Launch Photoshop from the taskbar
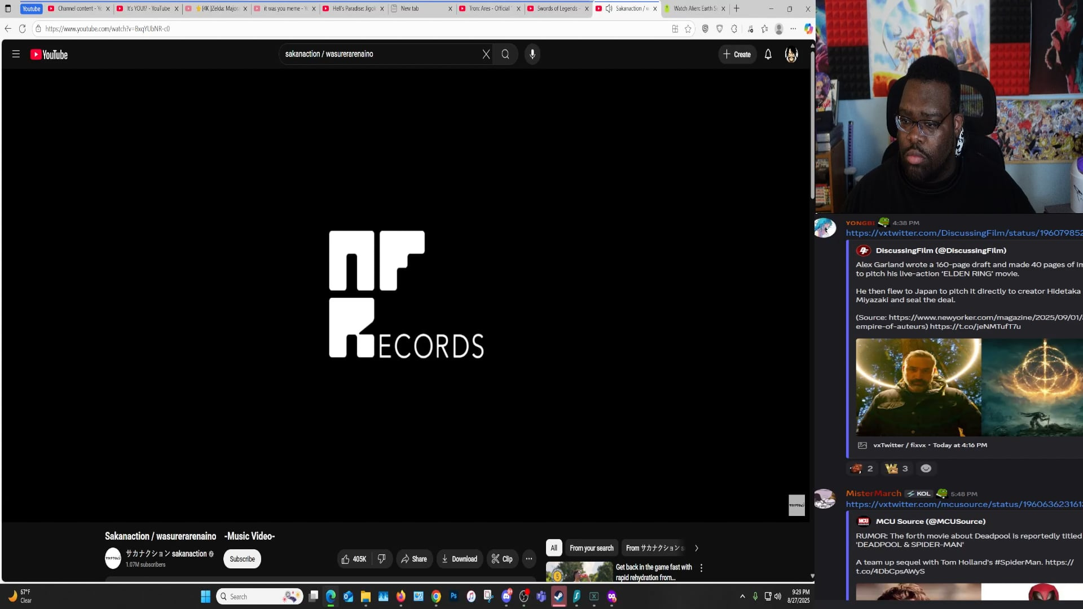Viewport: 1083px width, 609px height. (x=454, y=596)
